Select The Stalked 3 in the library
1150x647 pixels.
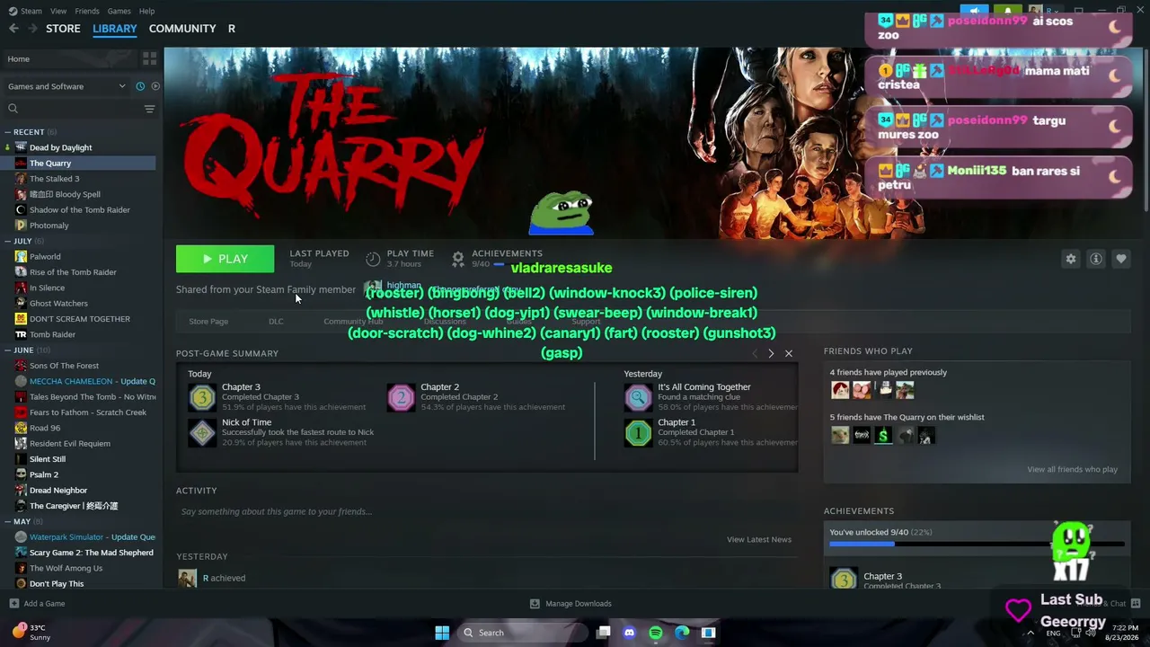pyautogui.click(x=55, y=179)
